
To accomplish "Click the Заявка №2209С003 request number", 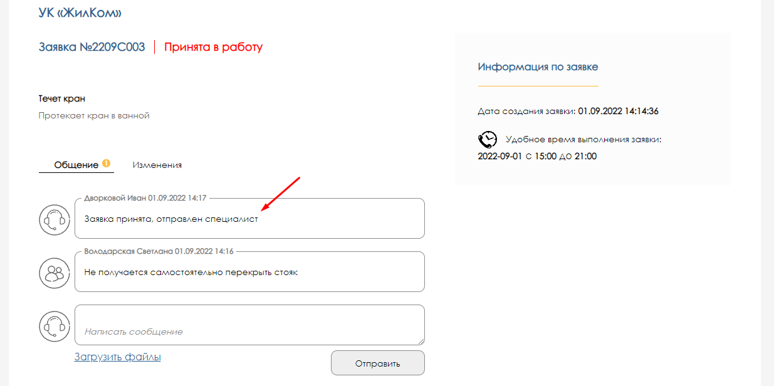I will coord(92,47).
